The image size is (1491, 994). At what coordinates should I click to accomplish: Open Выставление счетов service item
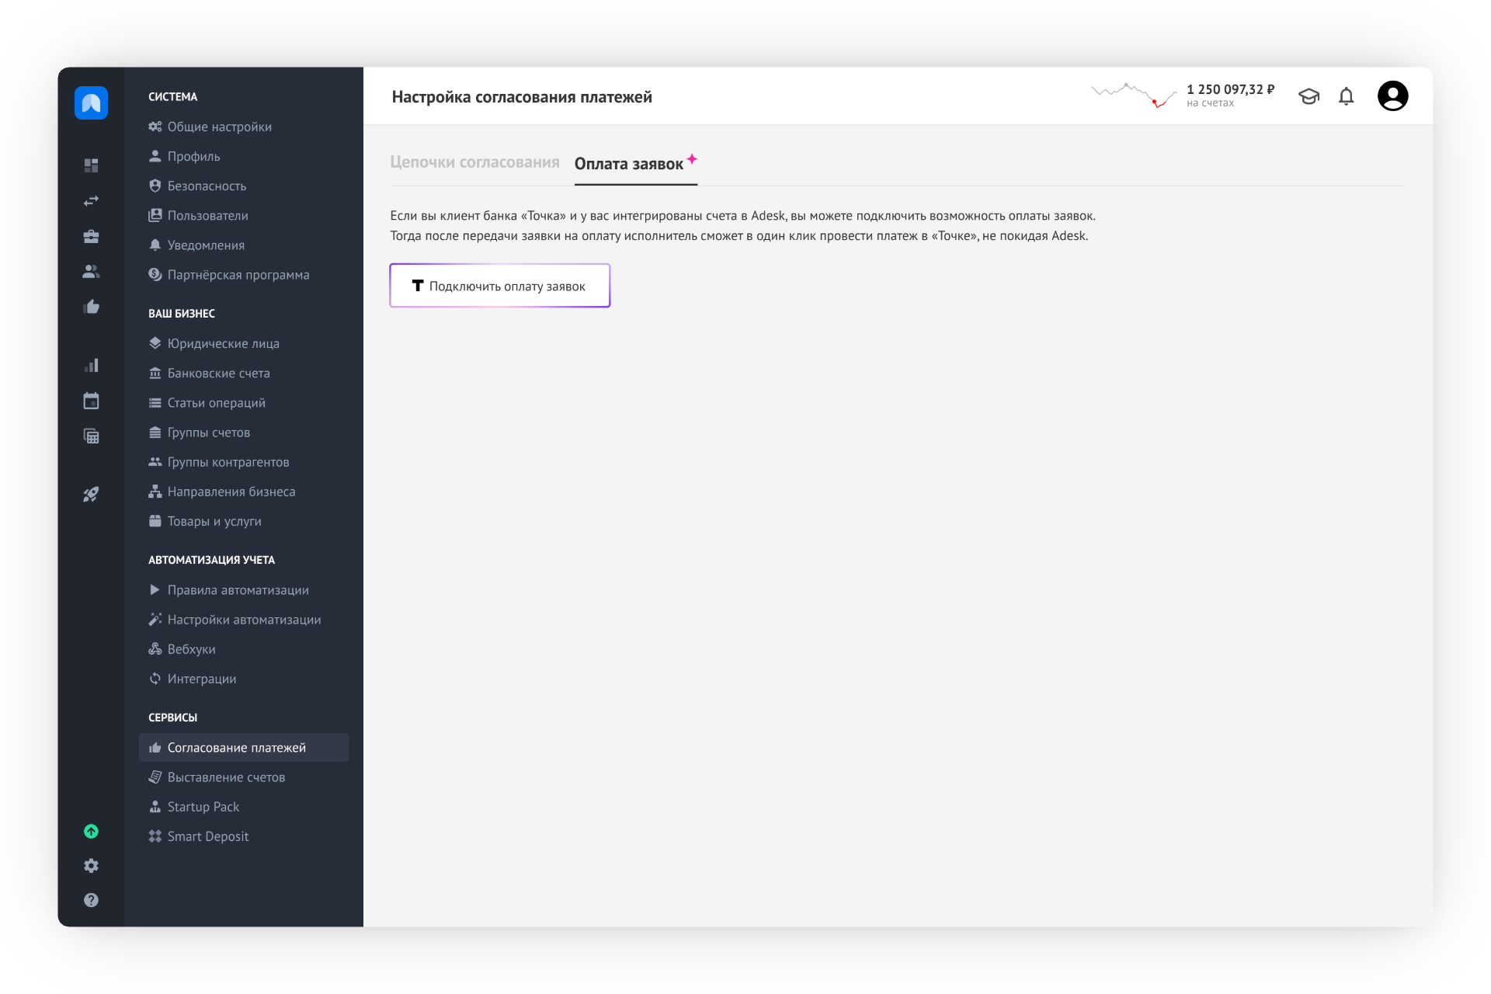coord(226,777)
